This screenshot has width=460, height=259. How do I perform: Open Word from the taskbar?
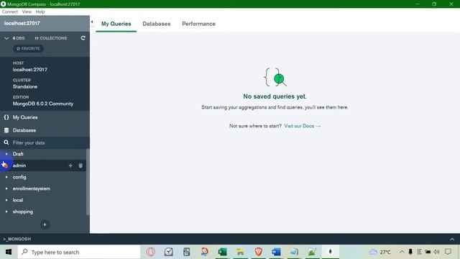276,252
